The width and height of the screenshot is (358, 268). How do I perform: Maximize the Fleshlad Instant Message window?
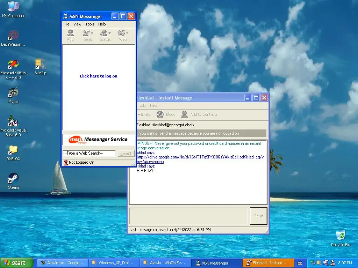point(256,98)
